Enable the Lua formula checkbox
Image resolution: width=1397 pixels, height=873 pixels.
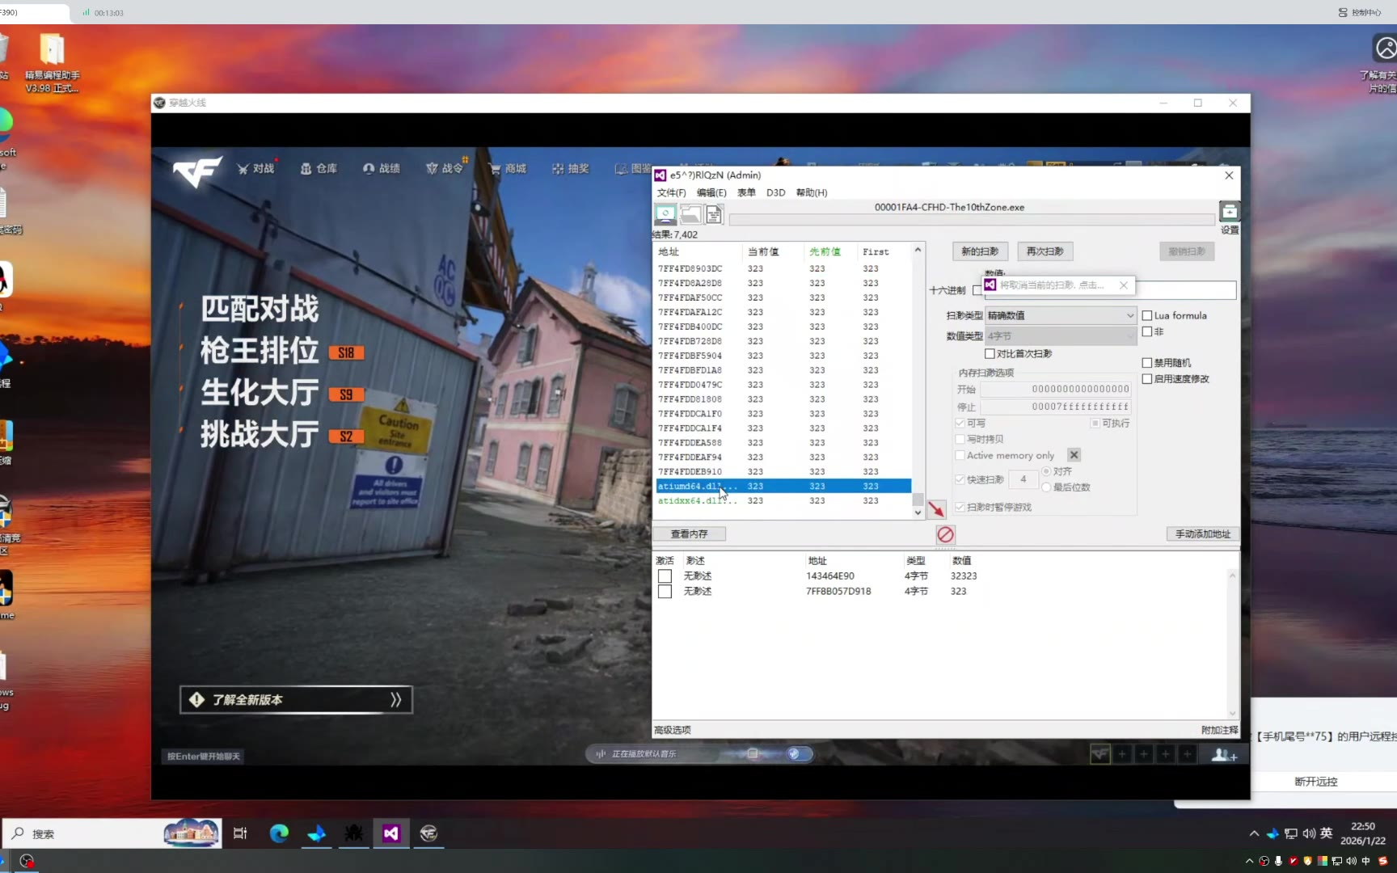[1147, 315]
